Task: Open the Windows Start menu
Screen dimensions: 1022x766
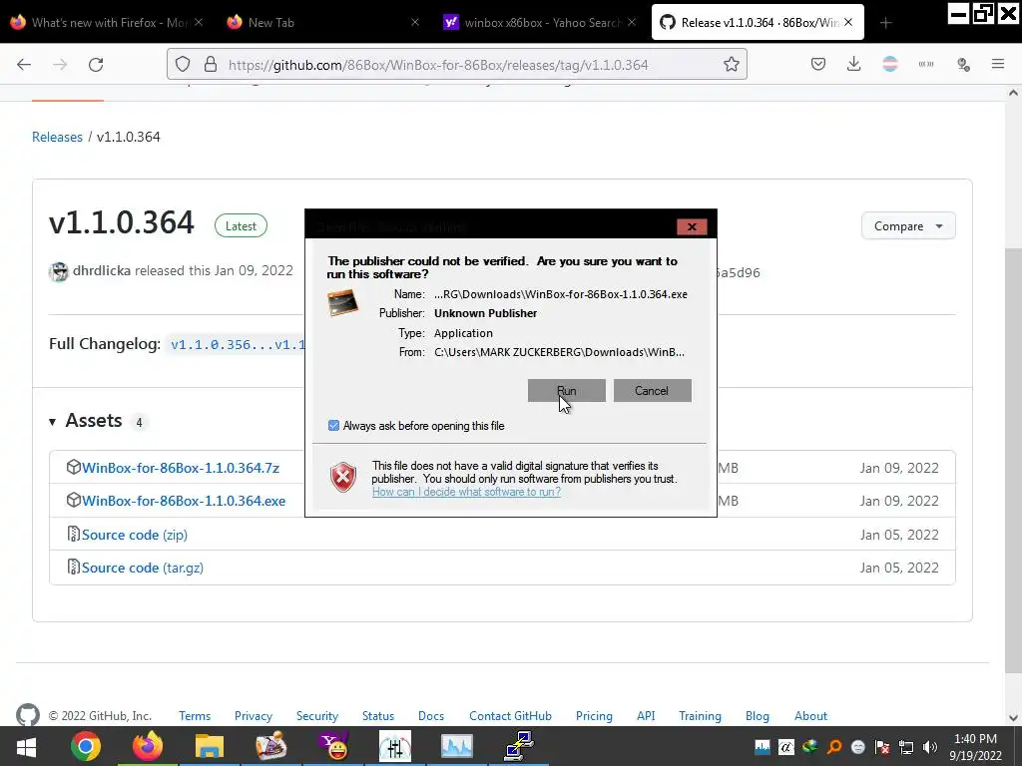Action: (26, 746)
